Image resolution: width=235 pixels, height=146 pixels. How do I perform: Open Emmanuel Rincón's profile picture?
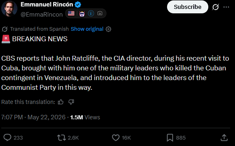pos(9,8)
